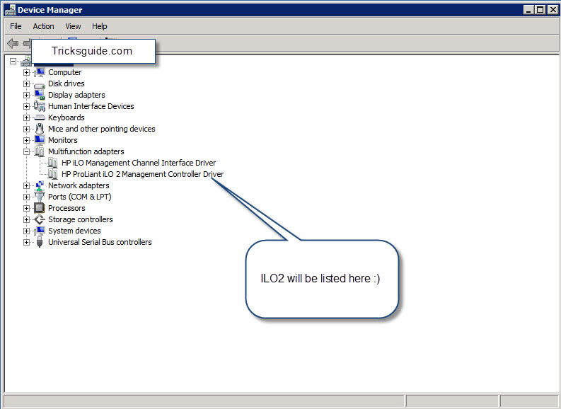Expand the Ports (COM & LPT) node
The height and width of the screenshot is (409, 561).
click(26, 197)
